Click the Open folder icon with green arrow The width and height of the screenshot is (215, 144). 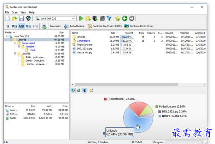(14, 18)
